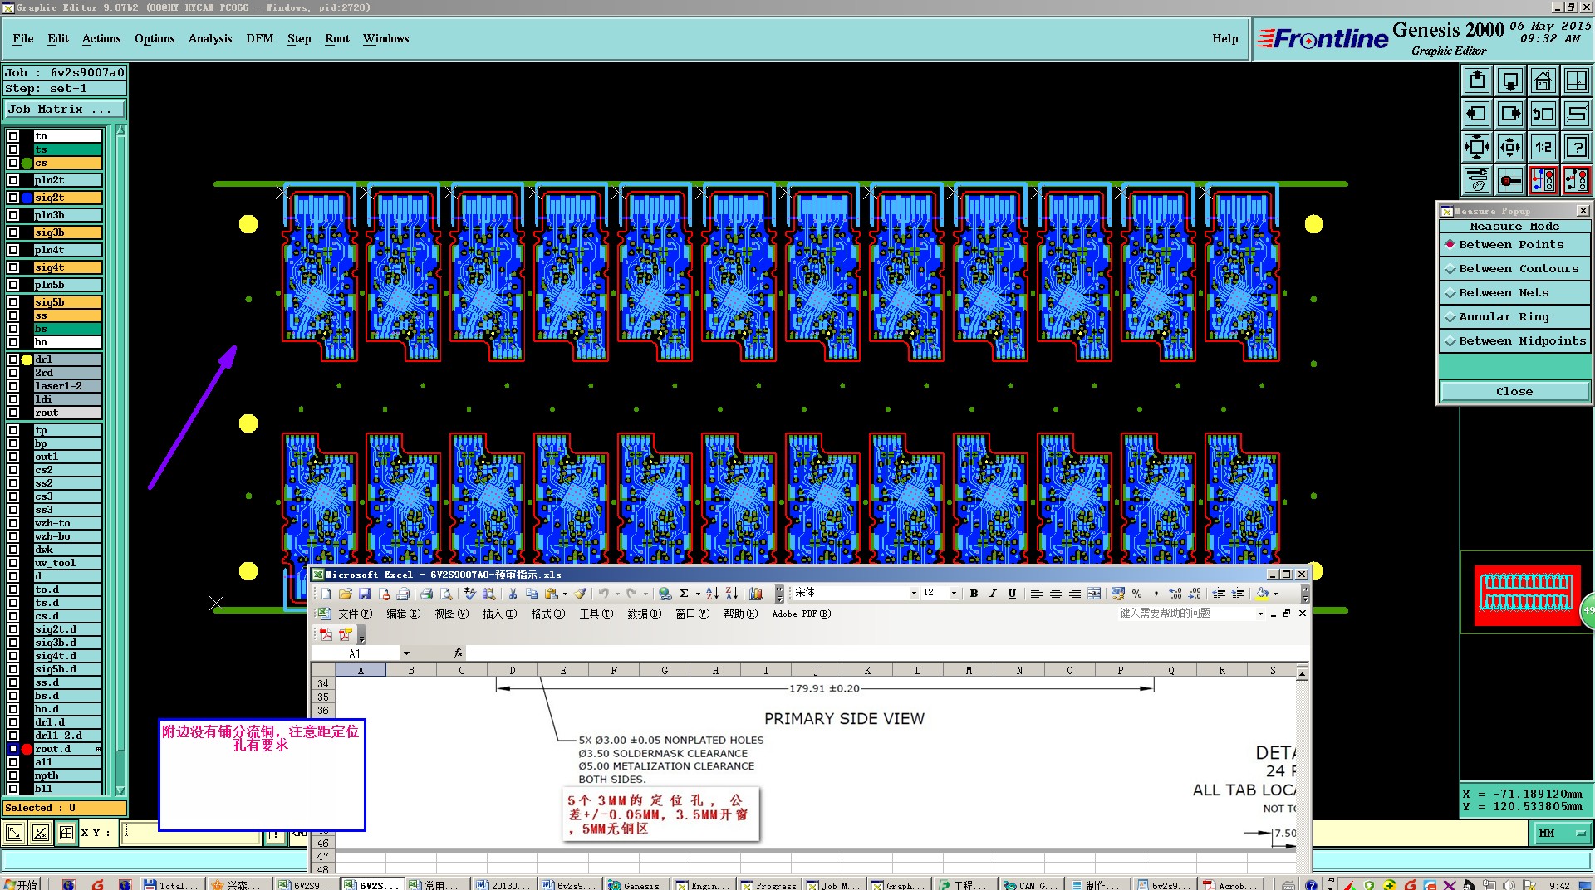Screen dimensions: 1595x890
Task: Click the layer list vertical scrollbar
Action: 120,460
